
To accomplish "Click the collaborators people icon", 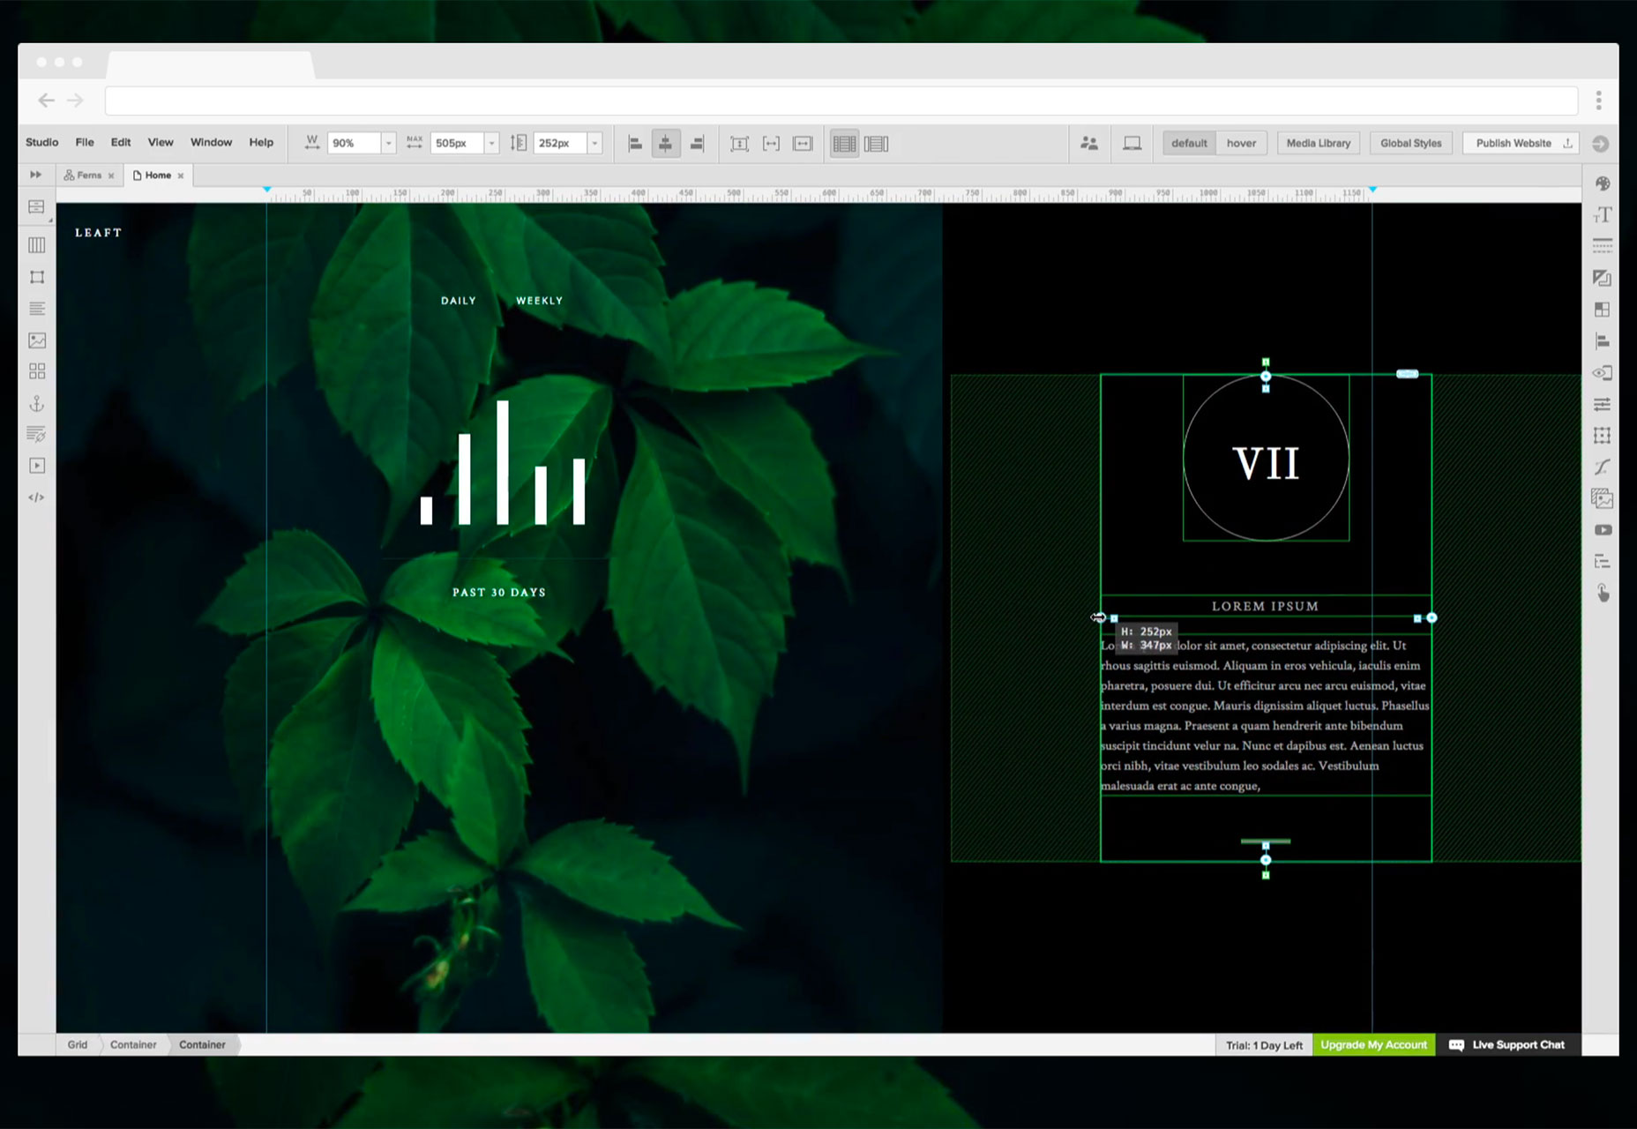I will (x=1089, y=143).
